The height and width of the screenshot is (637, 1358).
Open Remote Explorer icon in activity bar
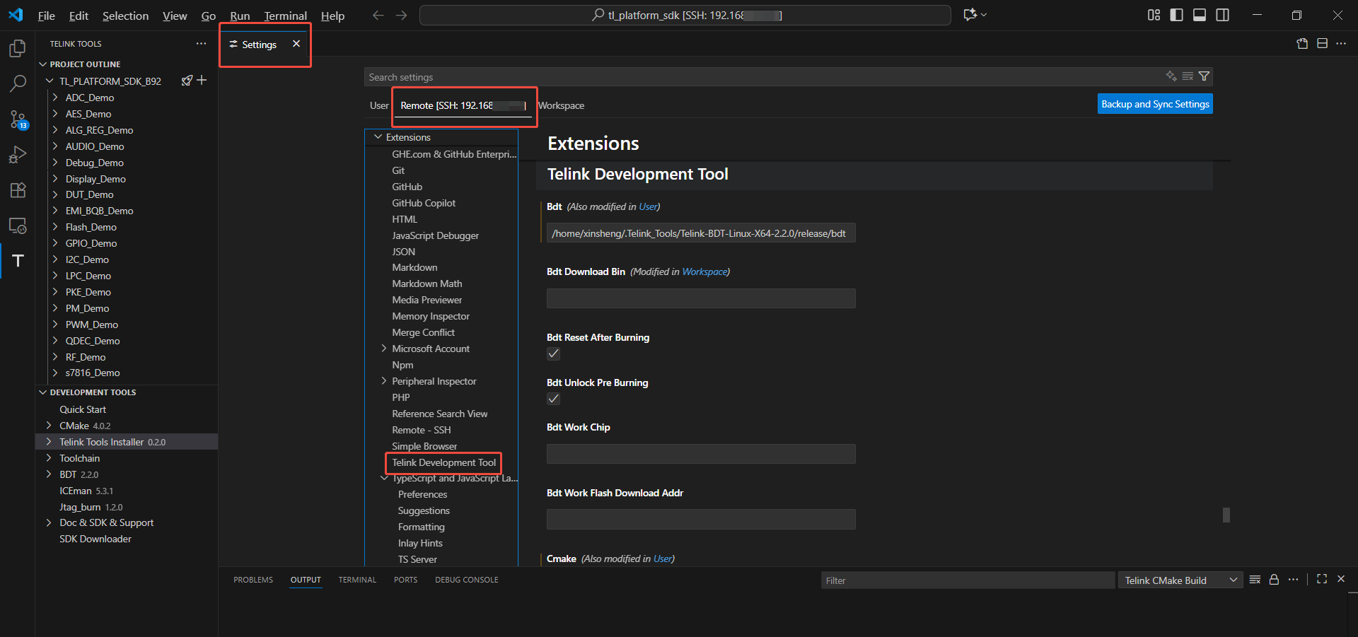coord(18,226)
